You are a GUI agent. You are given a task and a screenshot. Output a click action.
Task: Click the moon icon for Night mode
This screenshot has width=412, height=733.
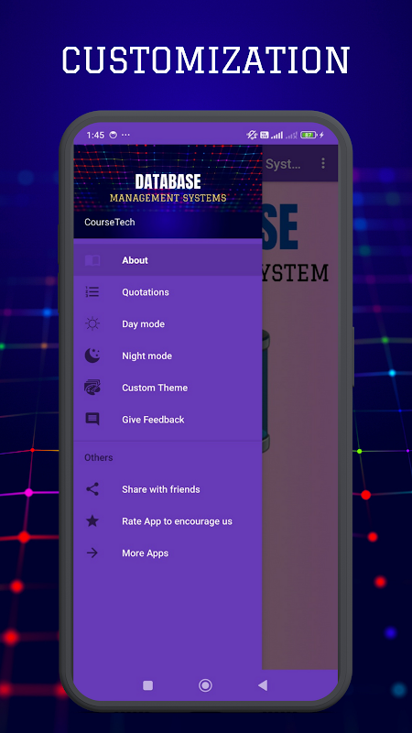[x=92, y=356]
